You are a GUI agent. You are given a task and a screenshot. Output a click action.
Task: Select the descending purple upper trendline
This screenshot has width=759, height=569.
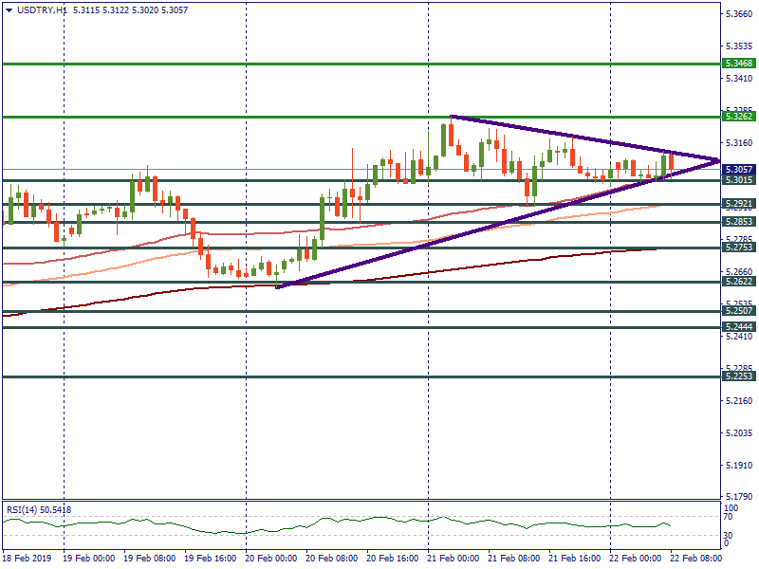coord(569,136)
